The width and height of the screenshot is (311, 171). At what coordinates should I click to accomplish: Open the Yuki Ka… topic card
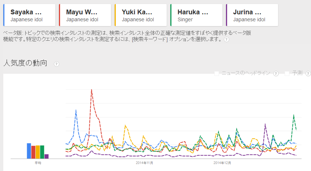click(141, 15)
